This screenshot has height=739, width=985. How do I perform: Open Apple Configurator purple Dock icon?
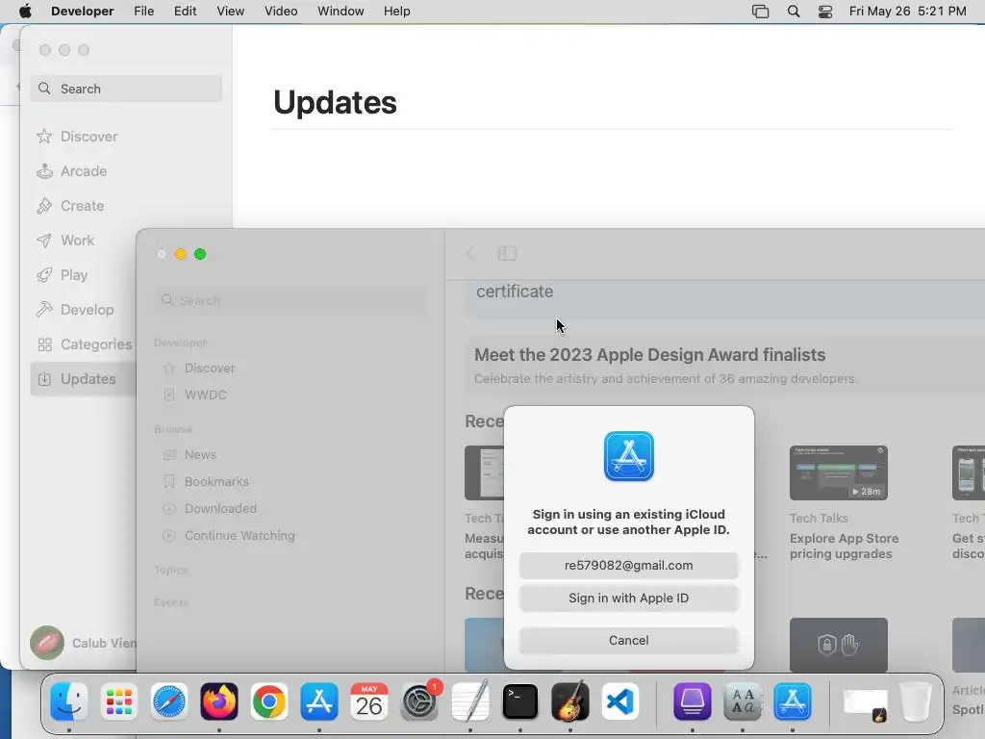[x=693, y=701]
